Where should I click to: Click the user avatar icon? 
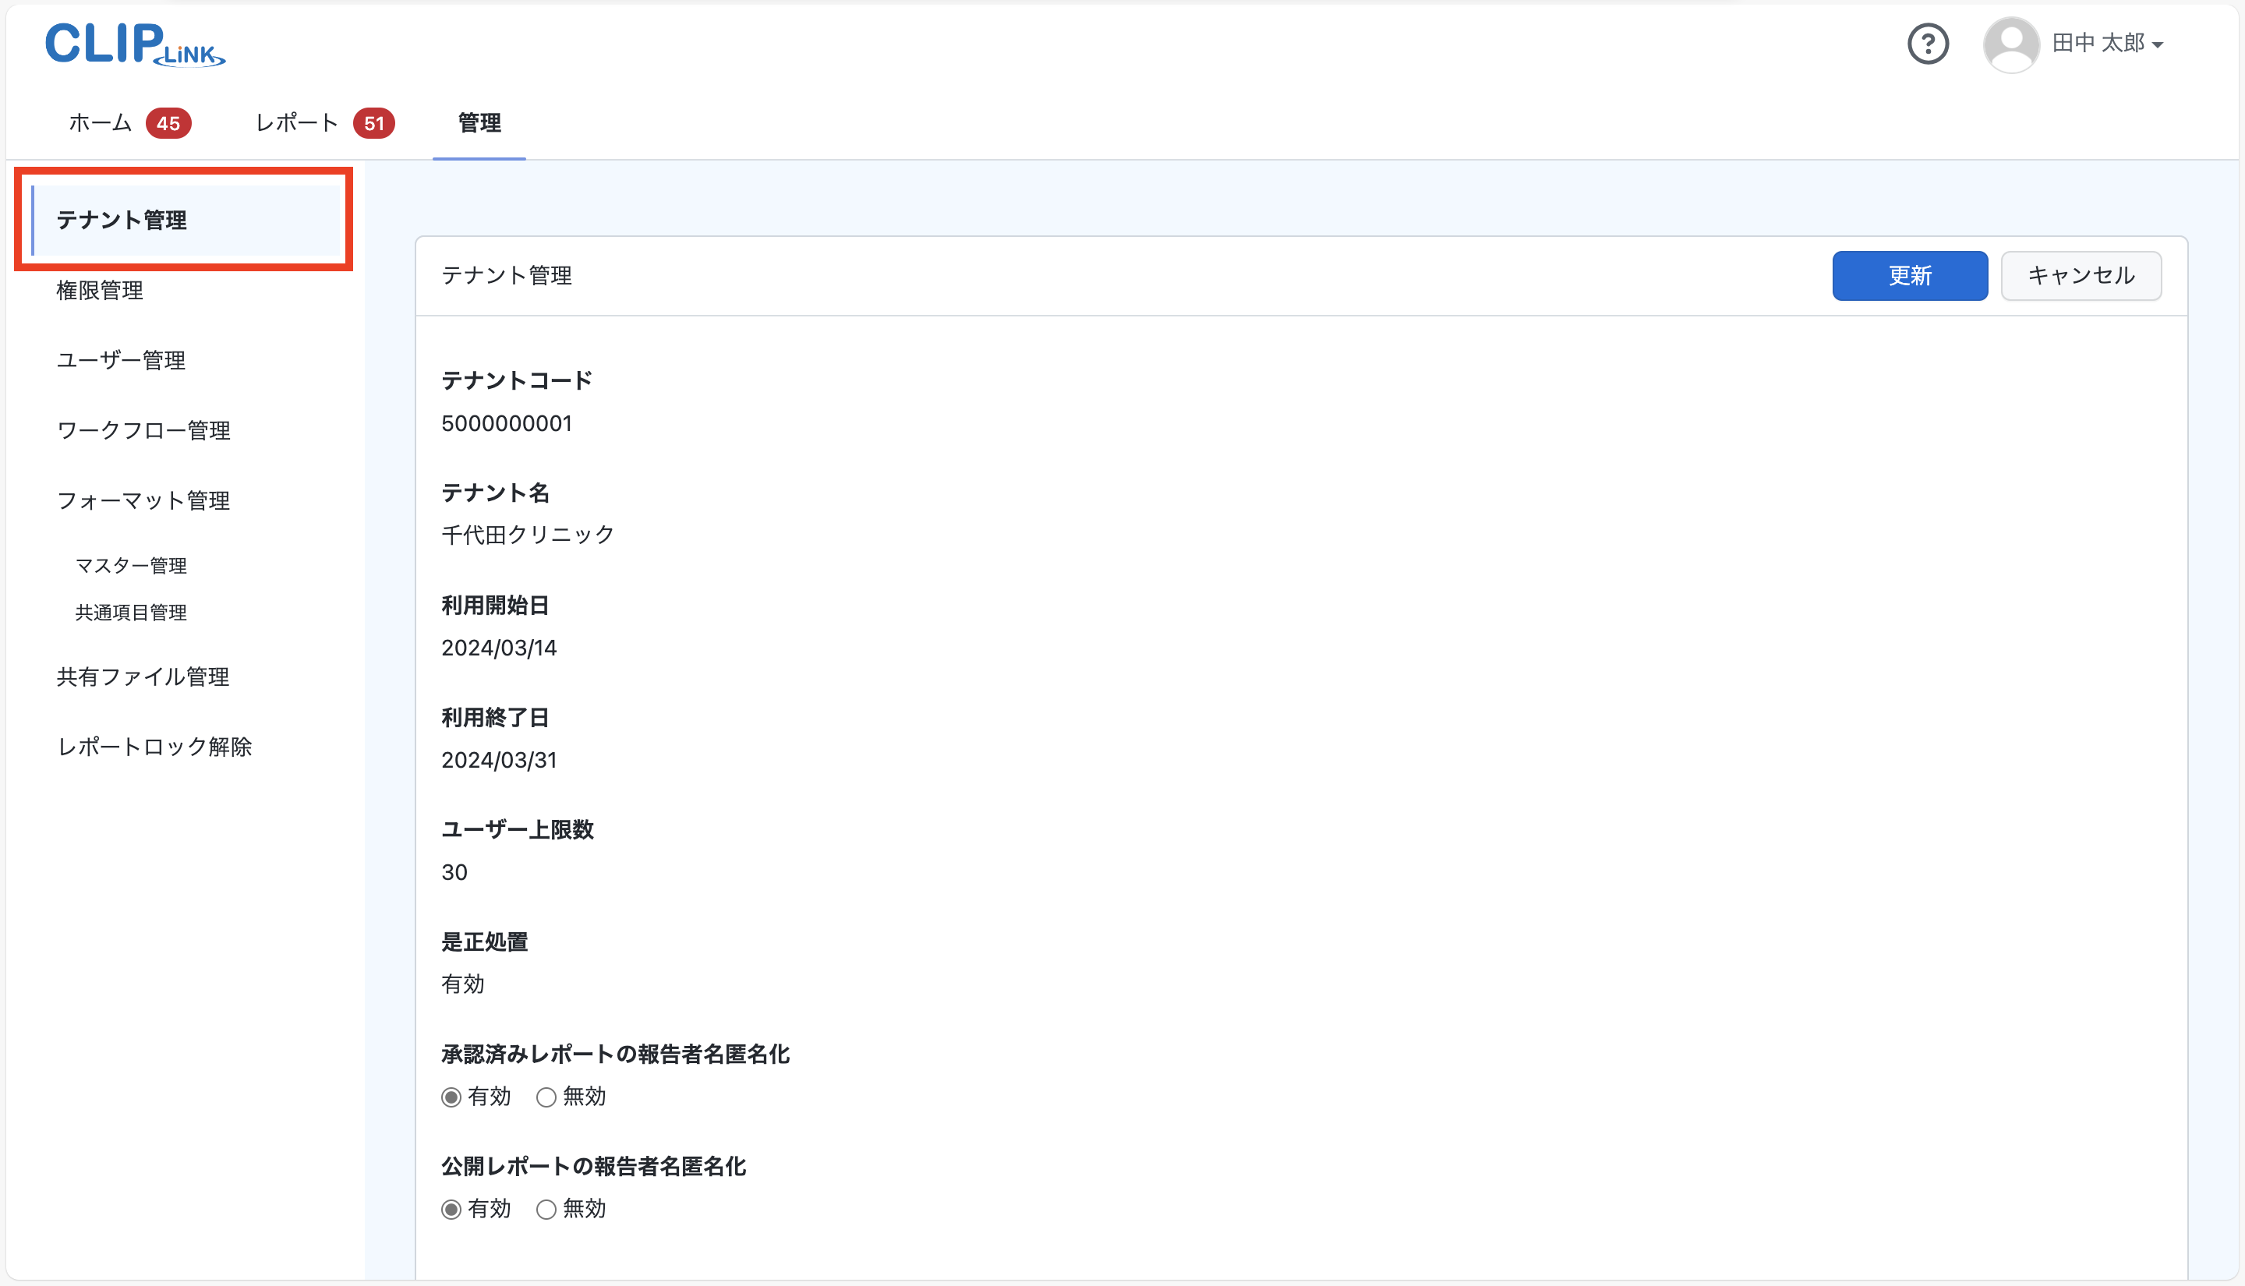tap(2010, 44)
